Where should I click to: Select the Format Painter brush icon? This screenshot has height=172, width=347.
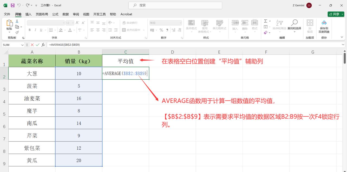coord(17,32)
